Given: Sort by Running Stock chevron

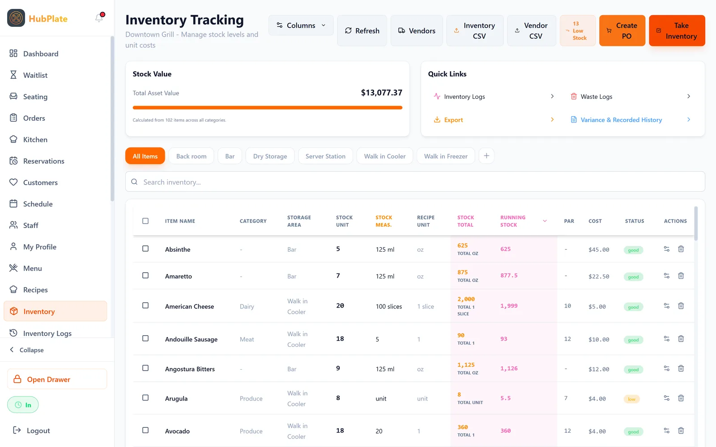Looking at the screenshot, I should 545,221.
